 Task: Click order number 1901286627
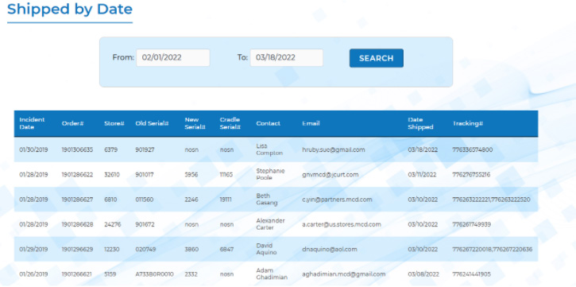[77, 200]
